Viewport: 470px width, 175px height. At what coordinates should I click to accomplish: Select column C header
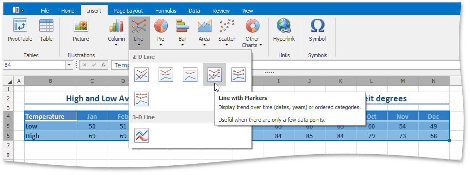coord(92,81)
